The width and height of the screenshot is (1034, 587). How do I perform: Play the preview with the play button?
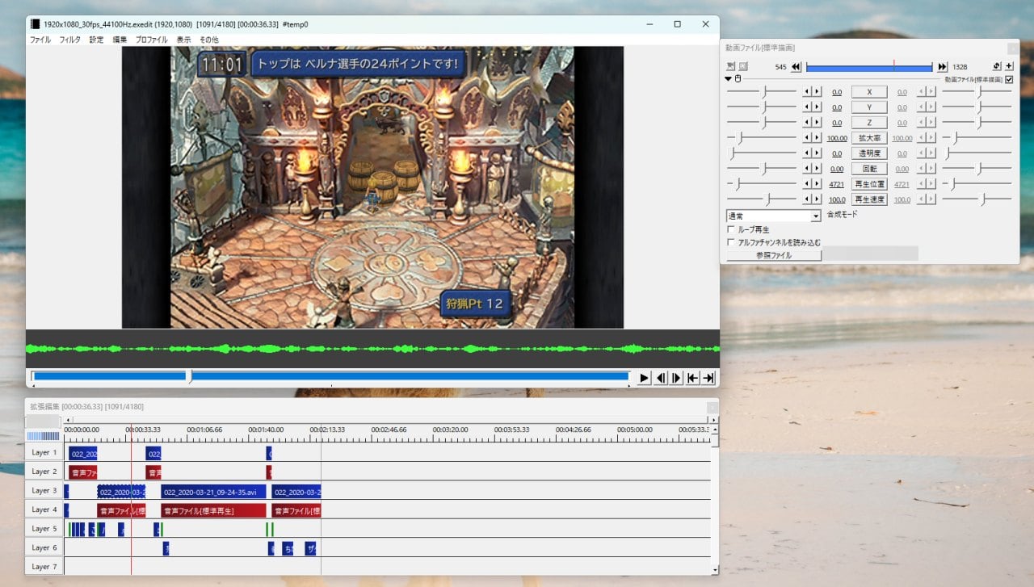point(644,378)
